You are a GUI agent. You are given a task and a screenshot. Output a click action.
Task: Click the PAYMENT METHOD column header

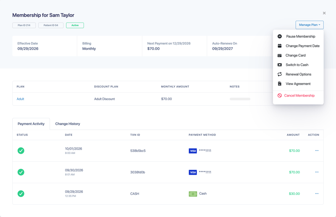point(202,135)
